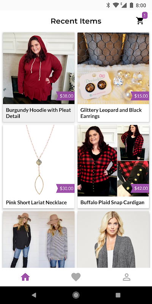Open the Burgundy Hoodie product photo

pyautogui.click(x=39, y=68)
